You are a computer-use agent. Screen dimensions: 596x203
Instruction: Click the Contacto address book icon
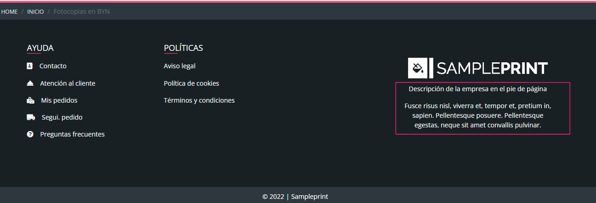[30, 66]
